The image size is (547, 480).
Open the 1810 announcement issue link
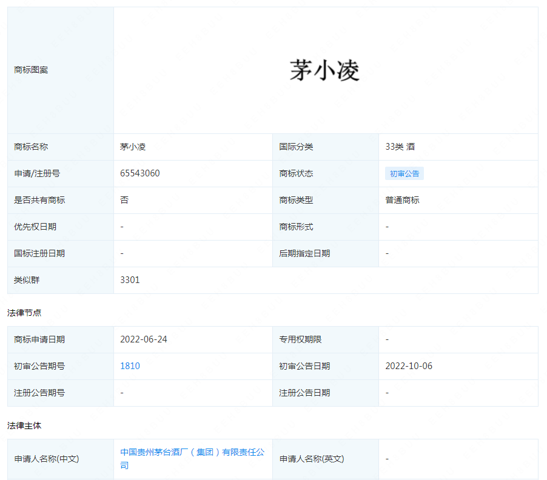pyautogui.click(x=130, y=366)
